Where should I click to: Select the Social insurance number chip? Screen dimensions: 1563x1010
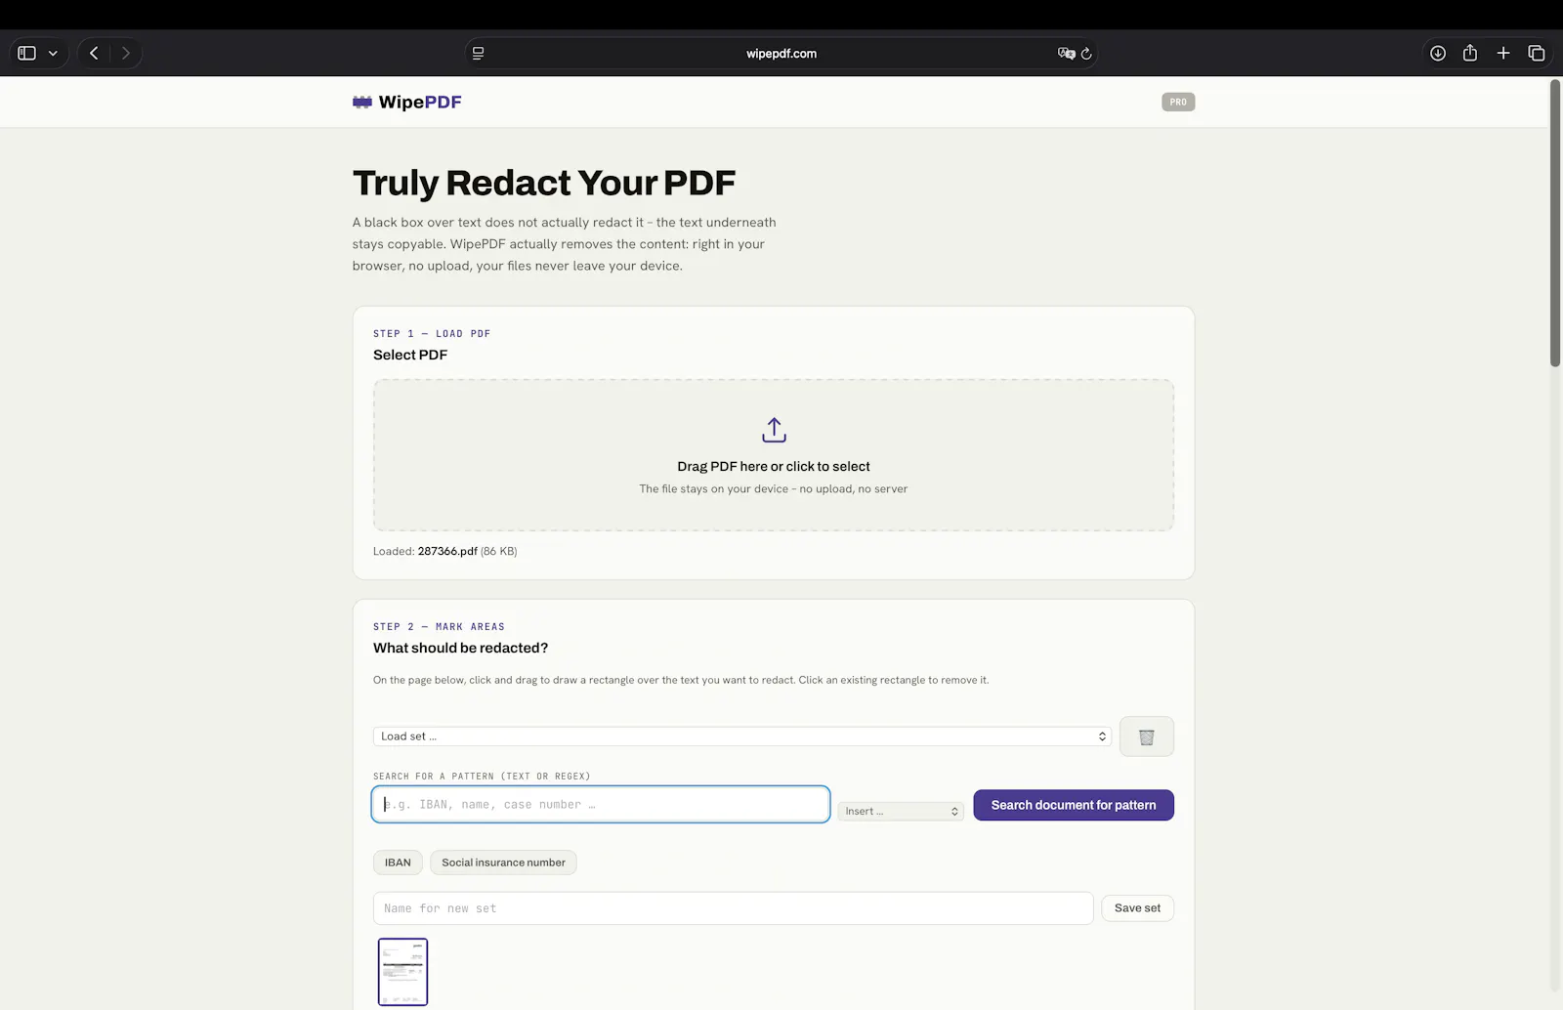503,863
